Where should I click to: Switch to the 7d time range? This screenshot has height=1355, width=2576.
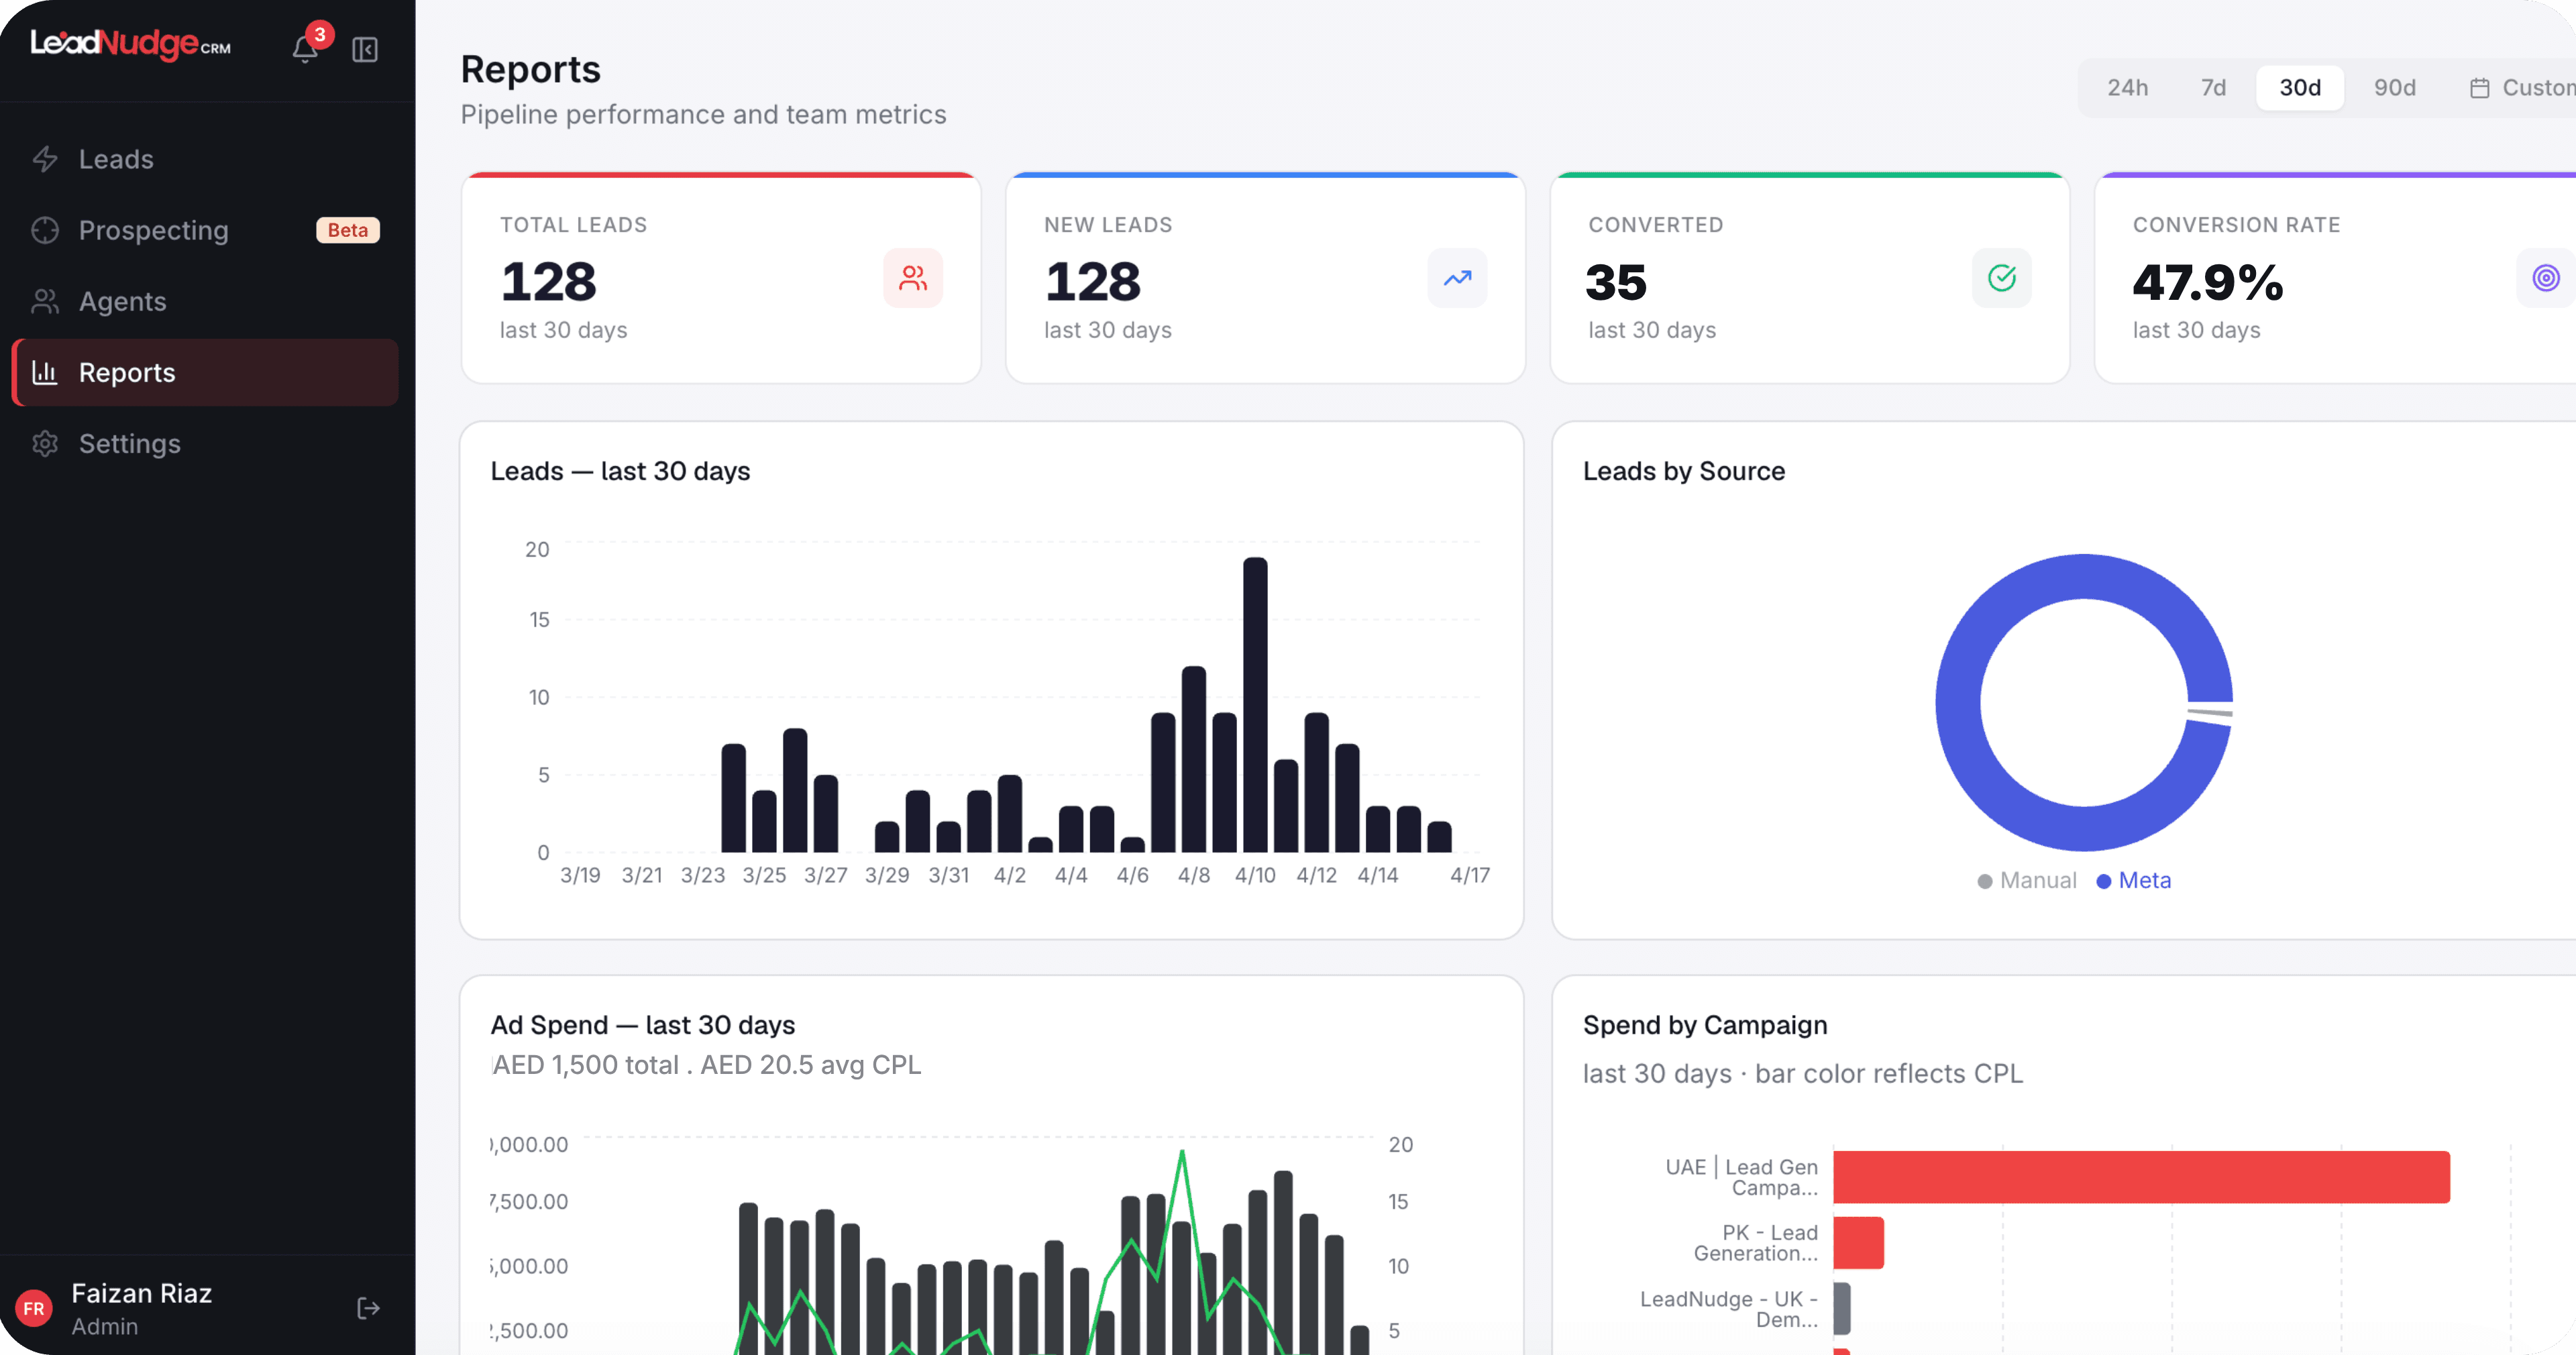[x=2213, y=87]
